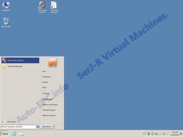
Task: Click the Bluetooth tray icon
Action: 149,134
